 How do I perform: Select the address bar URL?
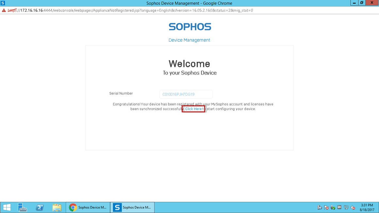[130, 10]
